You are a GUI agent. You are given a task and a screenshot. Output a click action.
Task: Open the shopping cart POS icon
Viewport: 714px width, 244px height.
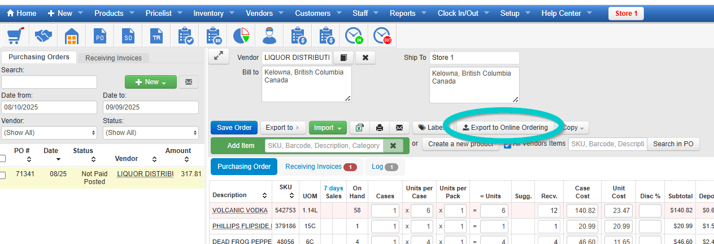click(15, 36)
